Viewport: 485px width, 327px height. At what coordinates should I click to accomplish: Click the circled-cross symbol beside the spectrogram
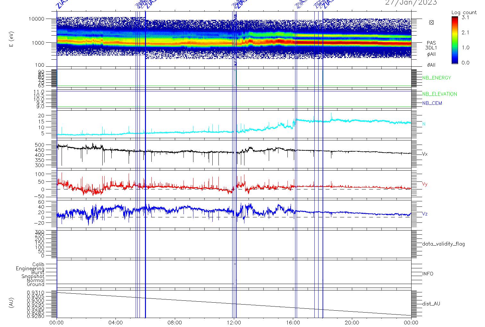[431, 22]
